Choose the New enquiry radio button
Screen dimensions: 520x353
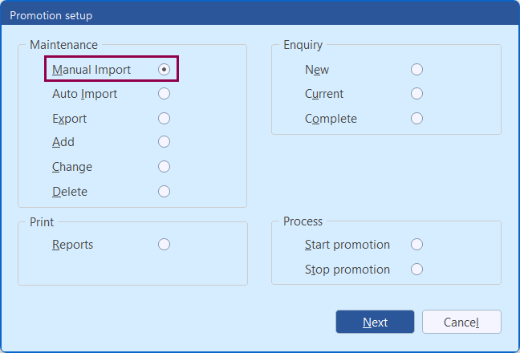coord(416,70)
